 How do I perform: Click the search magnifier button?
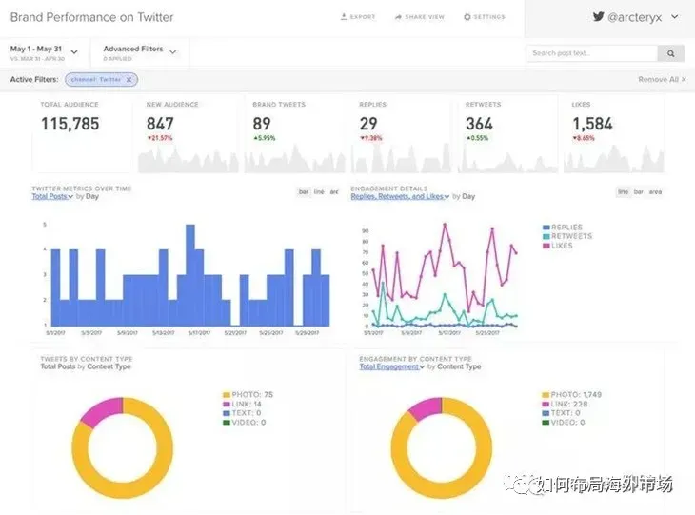(x=671, y=53)
